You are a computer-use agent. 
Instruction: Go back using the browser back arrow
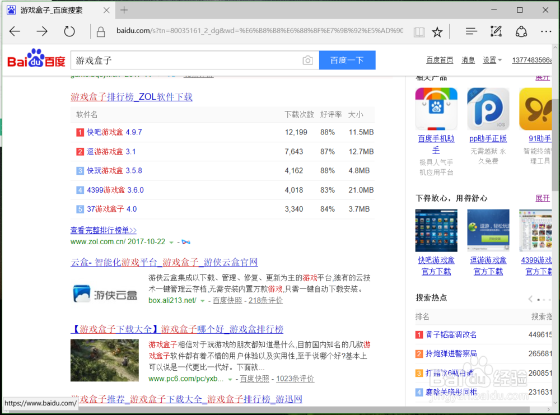(15, 31)
